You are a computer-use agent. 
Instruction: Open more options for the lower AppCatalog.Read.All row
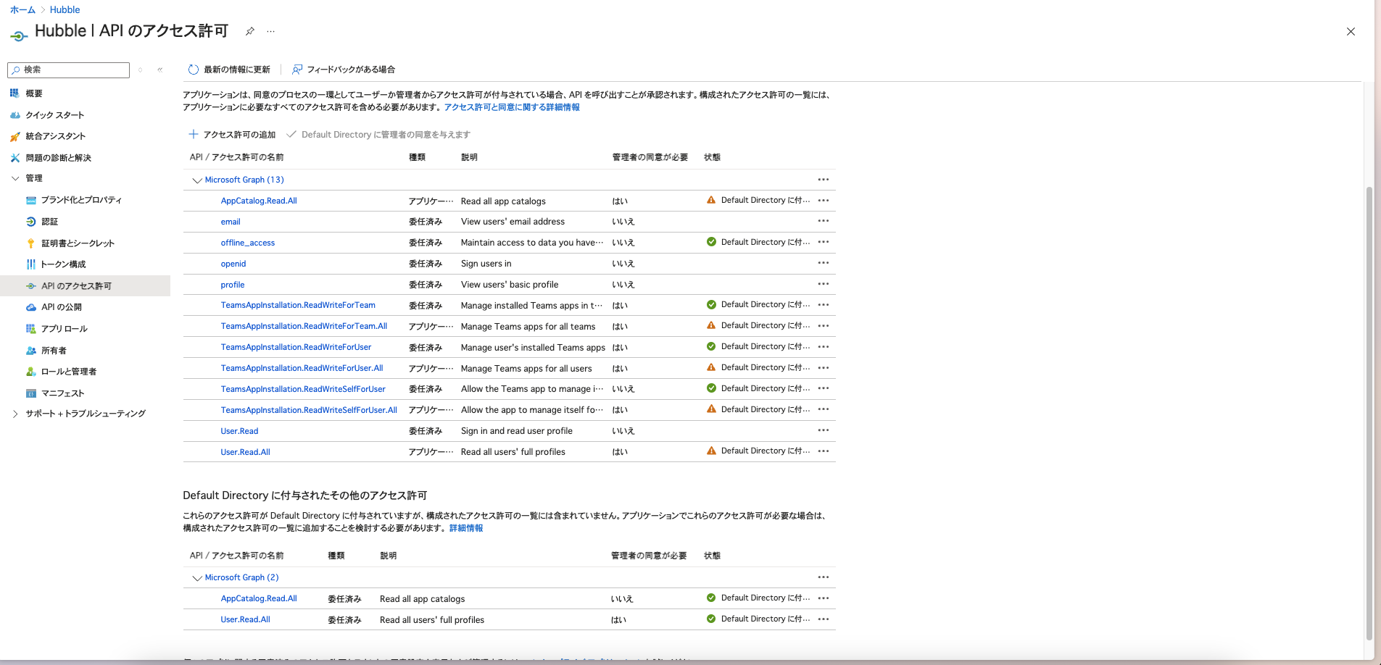click(x=824, y=598)
